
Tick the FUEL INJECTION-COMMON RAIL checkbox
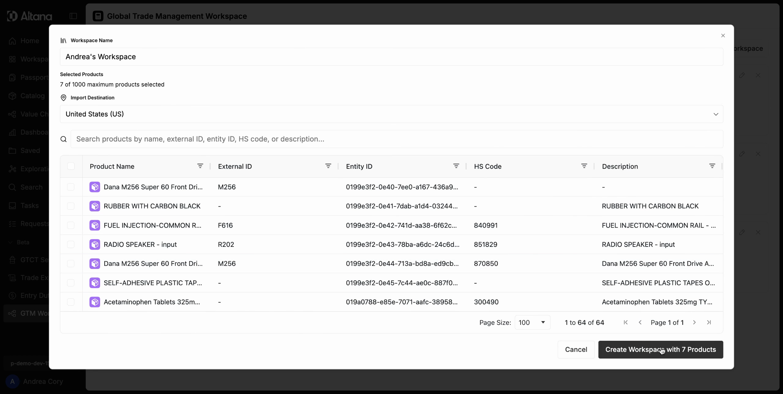click(71, 225)
